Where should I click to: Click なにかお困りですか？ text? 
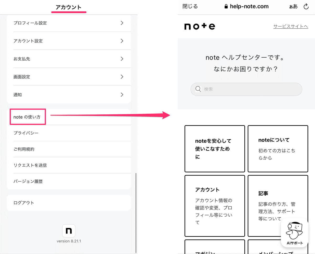click(x=246, y=69)
